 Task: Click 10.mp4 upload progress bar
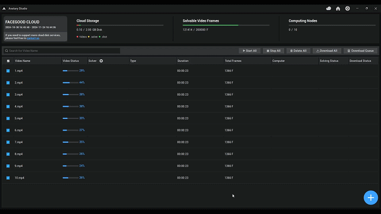coord(70,178)
